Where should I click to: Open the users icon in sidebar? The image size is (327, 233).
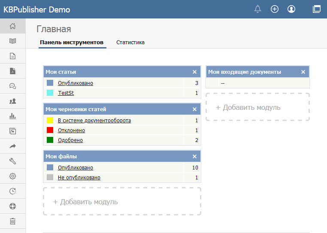coord(12,101)
